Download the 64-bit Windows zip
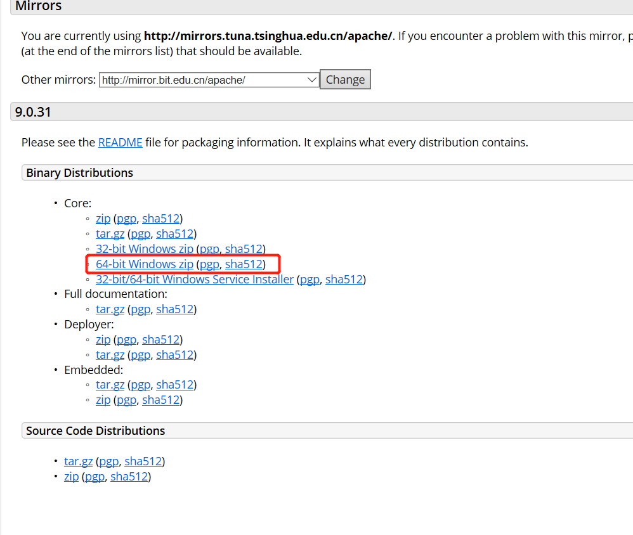The width and height of the screenshot is (633, 535). (145, 264)
